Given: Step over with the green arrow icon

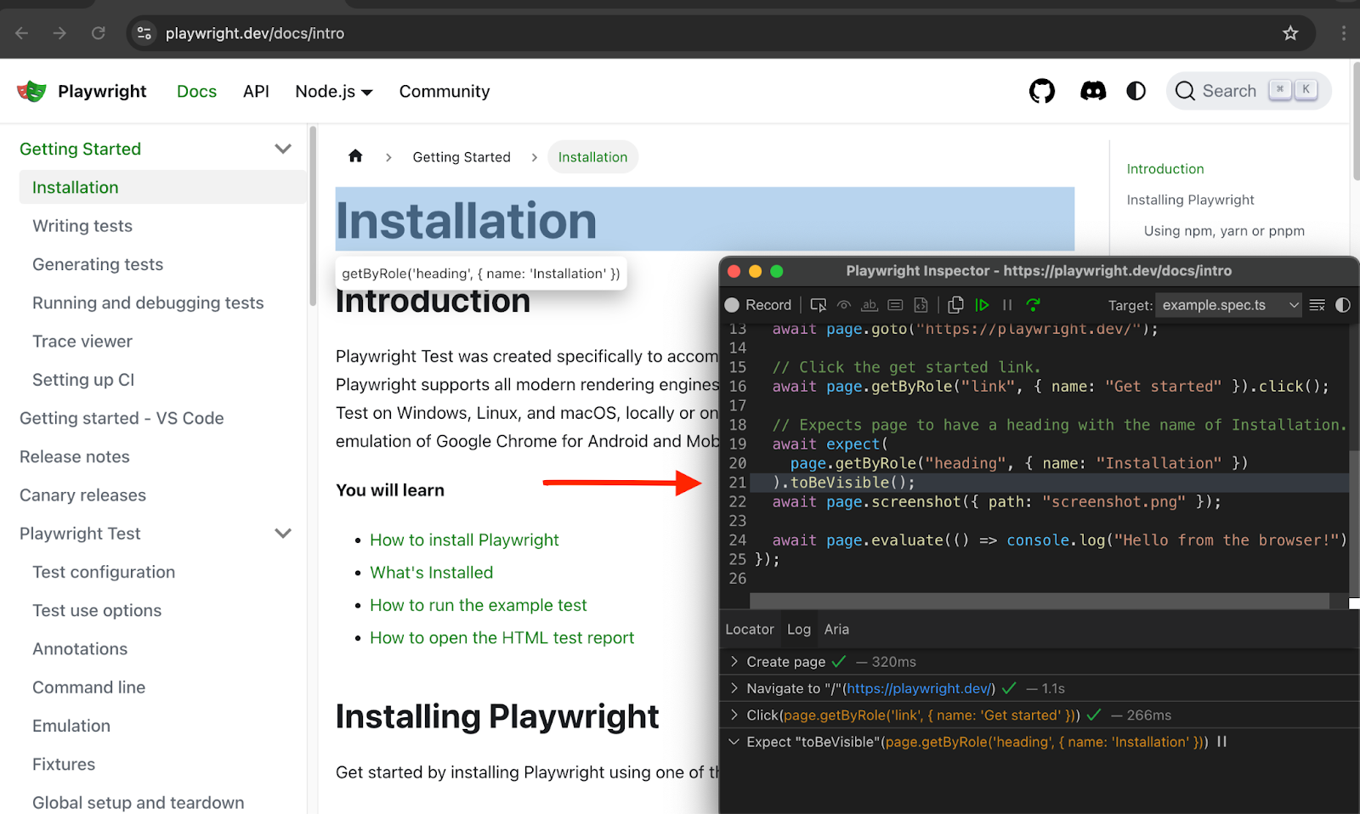Looking at the screenshot, I should point(1034,305).
